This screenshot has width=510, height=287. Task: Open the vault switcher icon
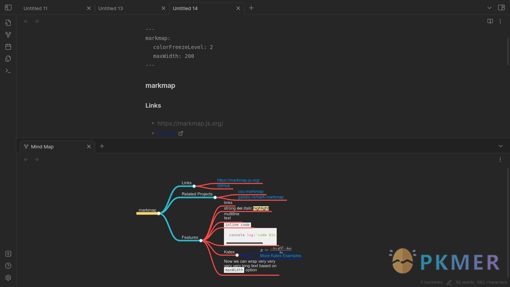[8, 254]
